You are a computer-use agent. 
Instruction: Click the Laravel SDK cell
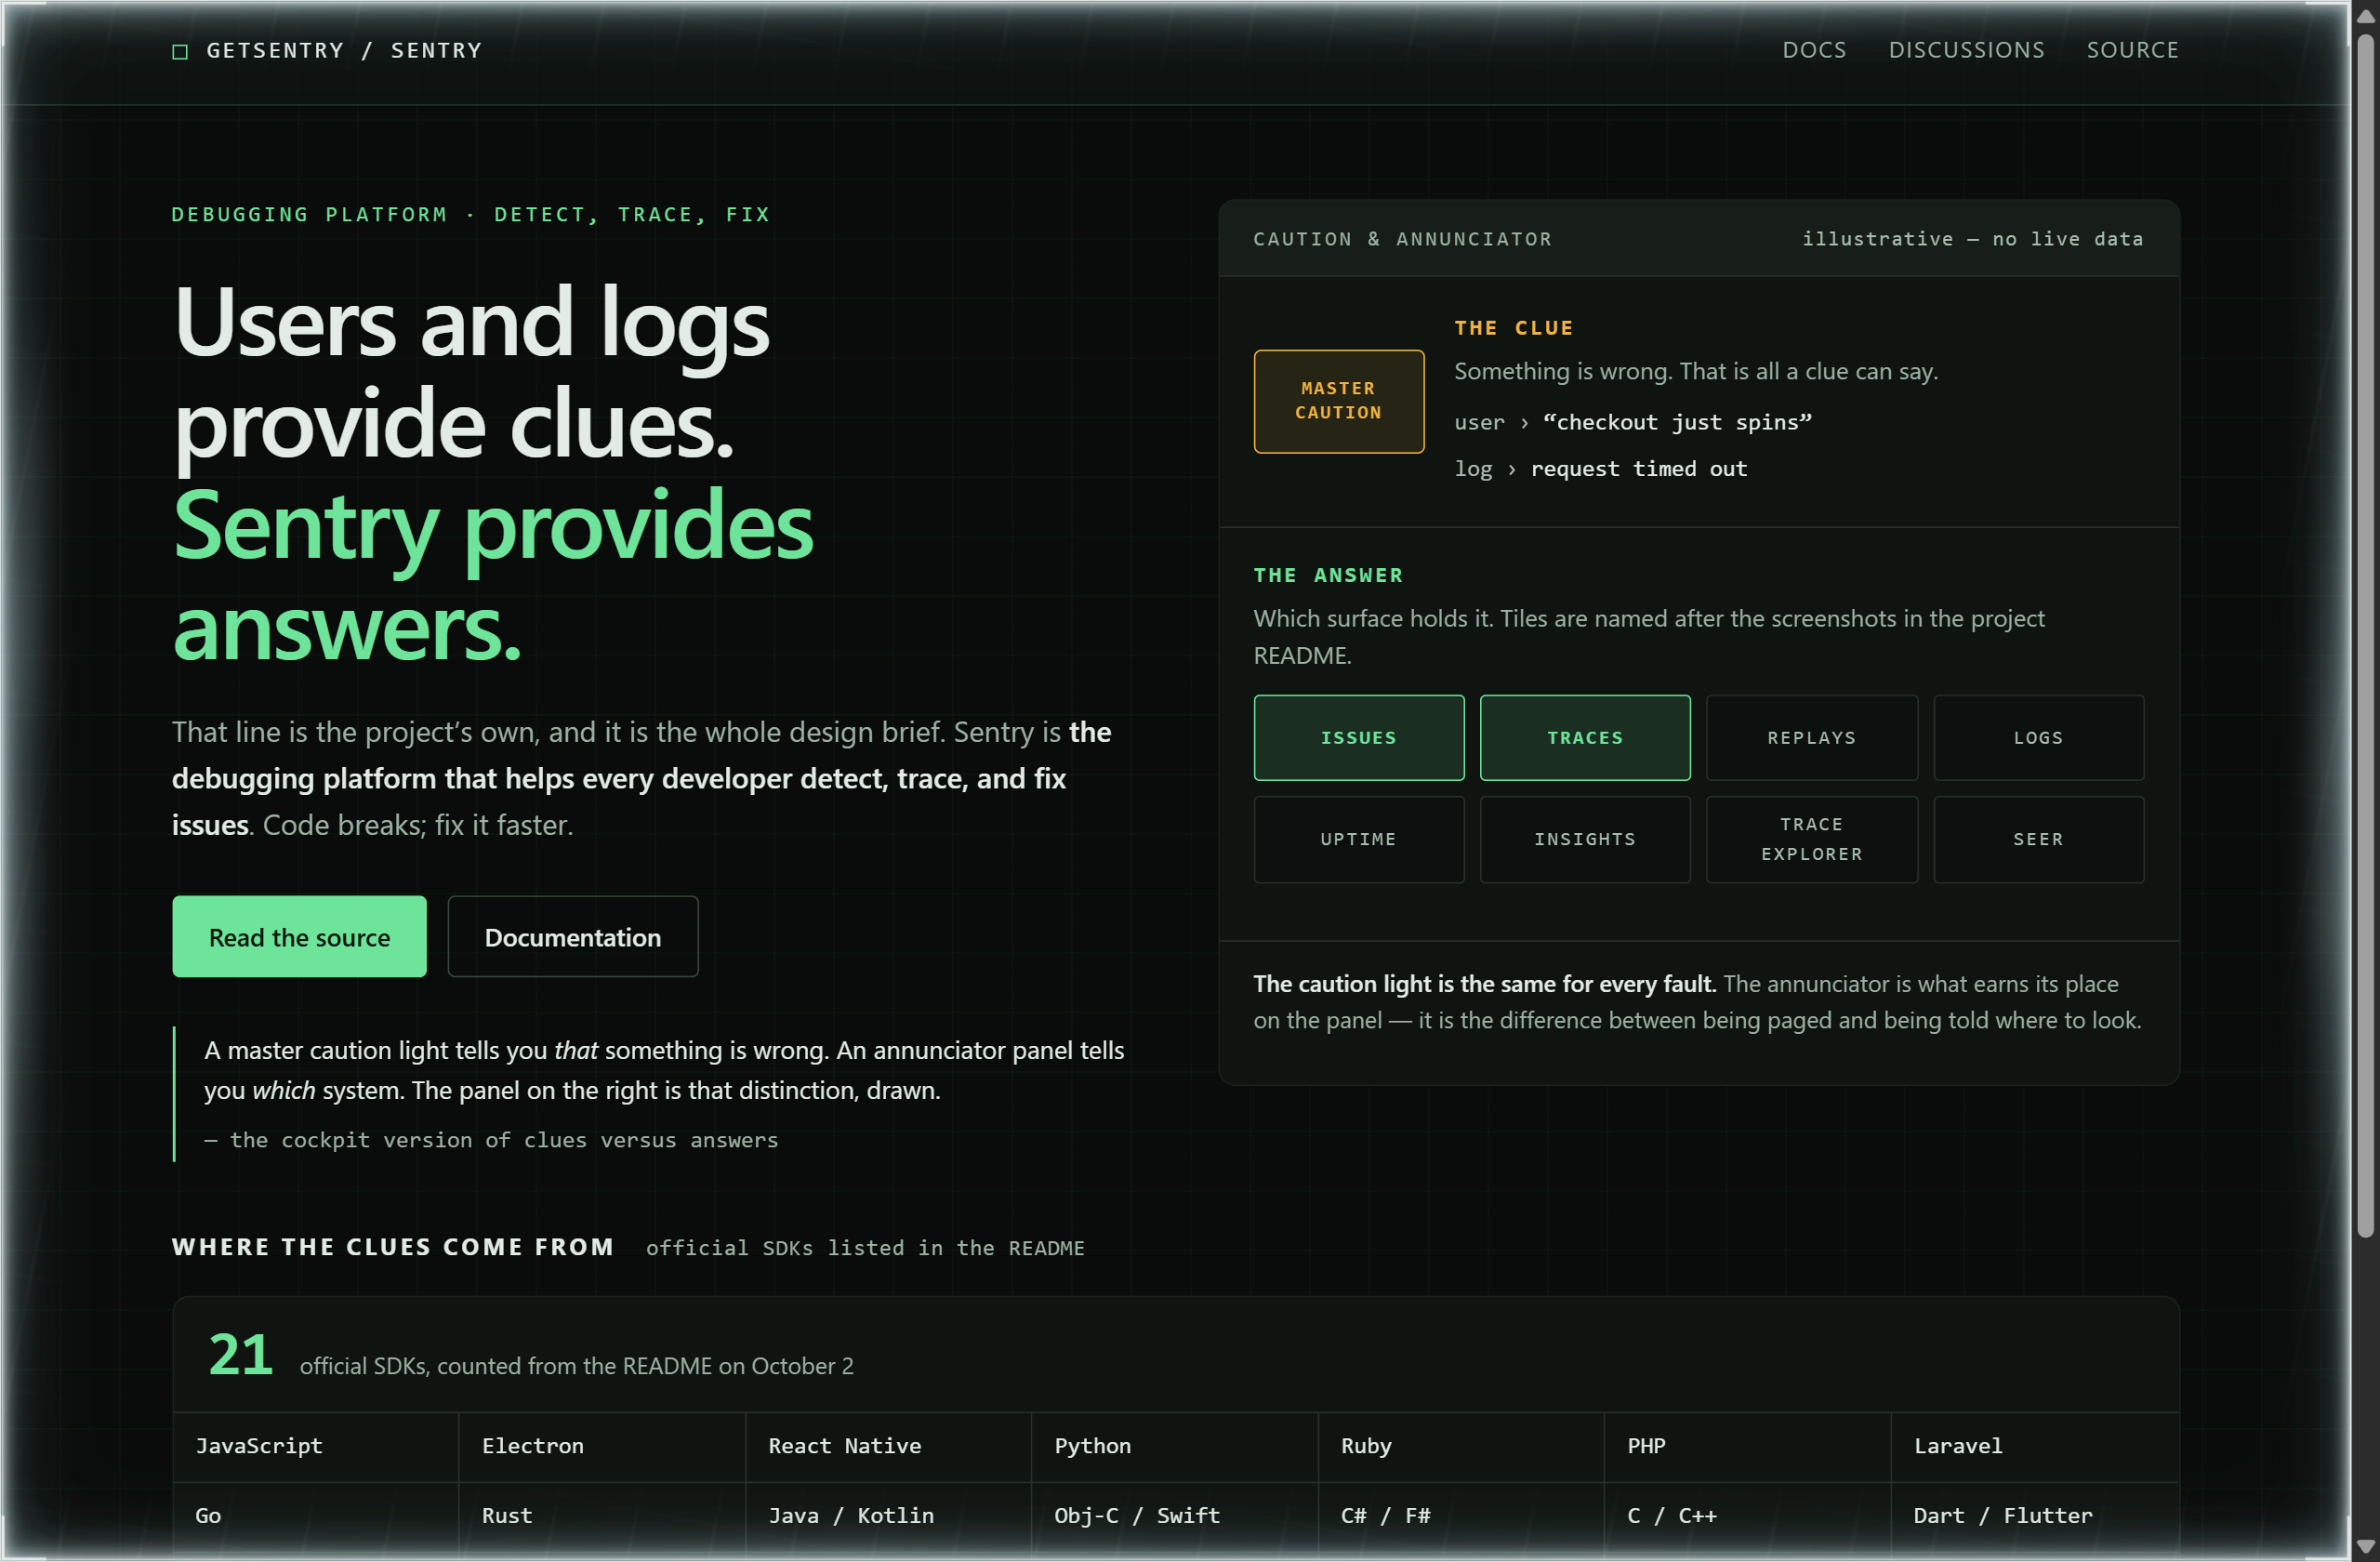[x=2035, y=1447]
